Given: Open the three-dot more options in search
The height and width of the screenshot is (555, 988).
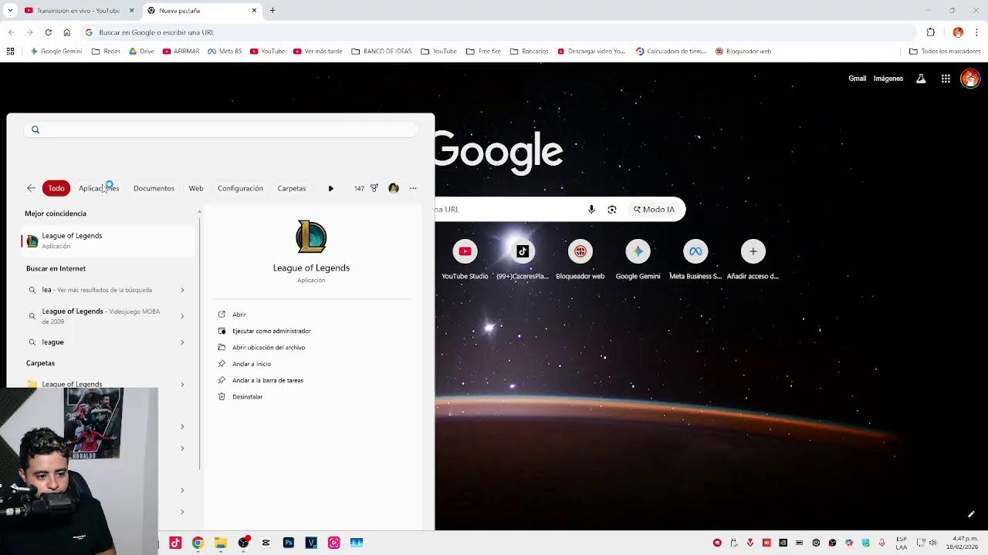Looking at the screenshot, I should coord(413,188).
